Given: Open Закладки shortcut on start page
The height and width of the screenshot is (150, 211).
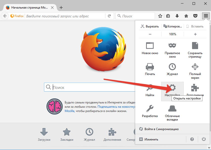Looking at the screenshot, I should click(67, 135).
